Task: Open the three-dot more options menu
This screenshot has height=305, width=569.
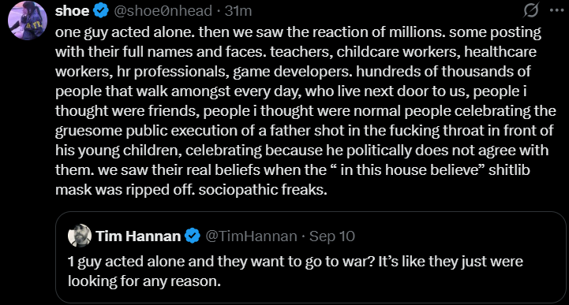Action: click(556, 10)
